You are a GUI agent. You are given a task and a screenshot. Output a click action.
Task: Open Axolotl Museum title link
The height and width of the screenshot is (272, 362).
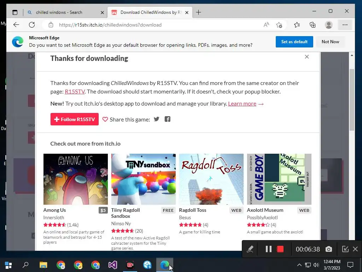[x=265, y=210]
